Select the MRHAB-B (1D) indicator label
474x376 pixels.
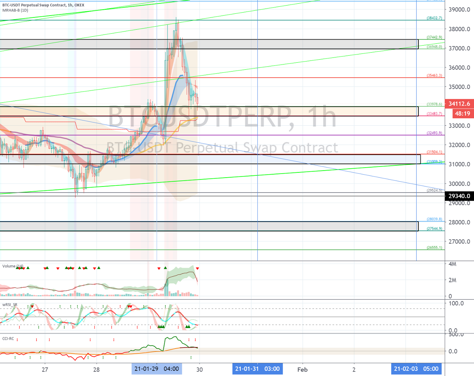point(15,10)
